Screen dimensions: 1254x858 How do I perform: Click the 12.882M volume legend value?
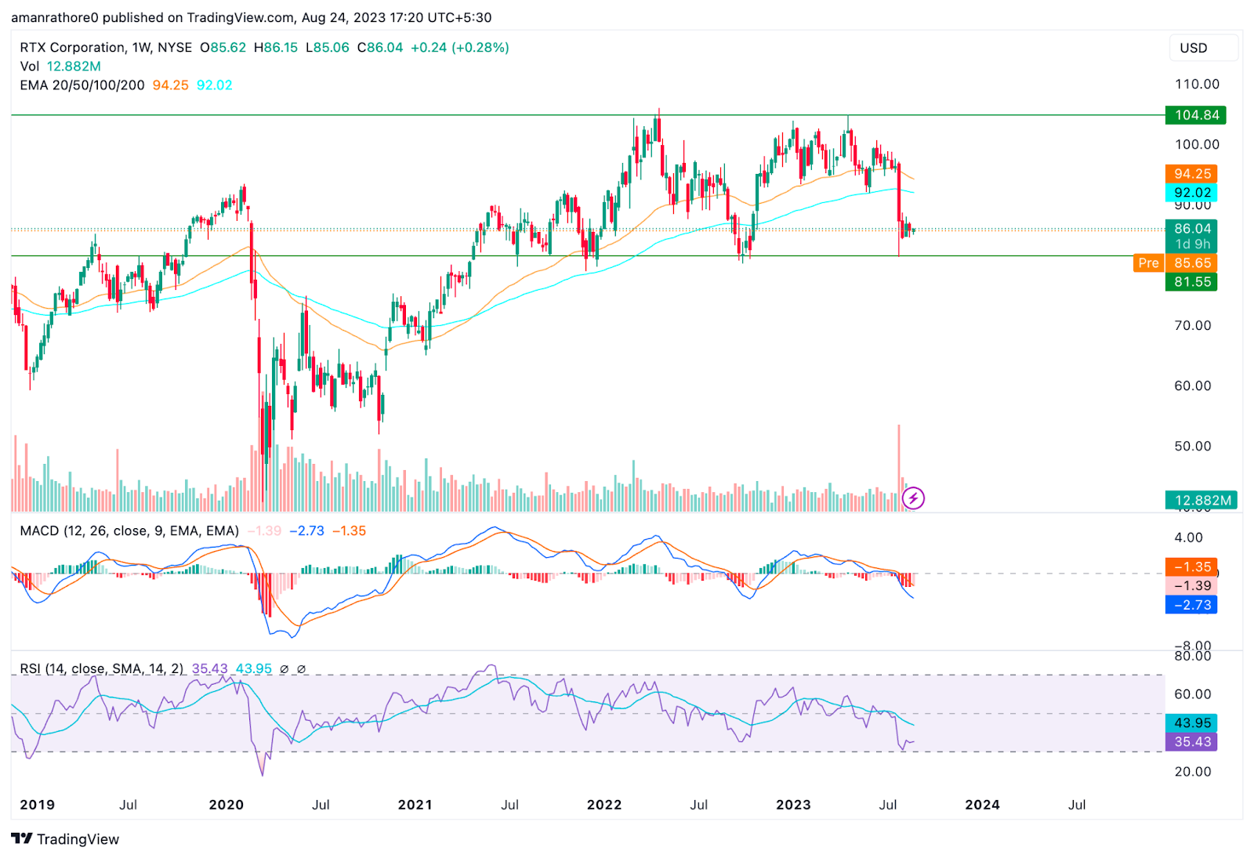coord(74,67)
